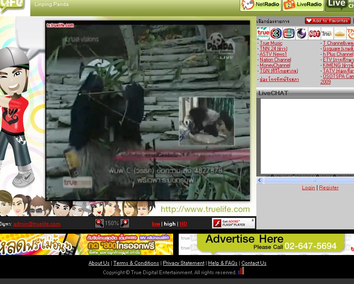
Task: Open the h Plus Channel link
Action: [x=338, y=54]
